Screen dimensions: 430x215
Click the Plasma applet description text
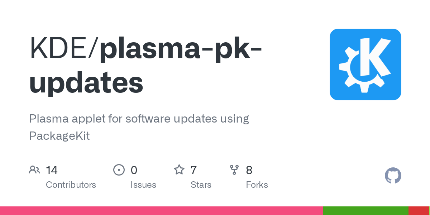coord(139,127)
